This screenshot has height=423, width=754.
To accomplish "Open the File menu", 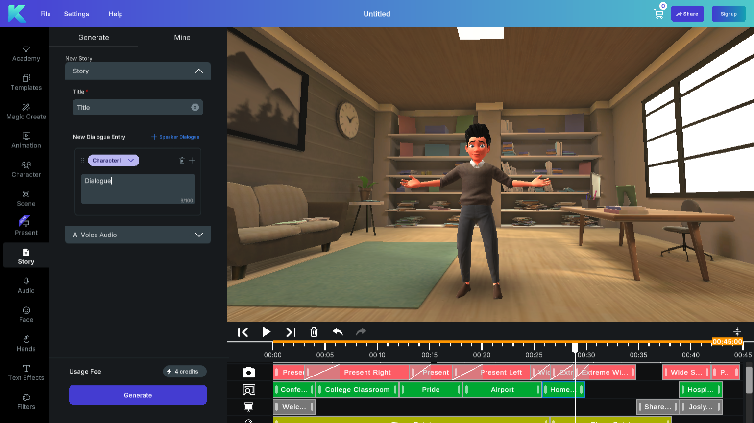I will point(46,14).
